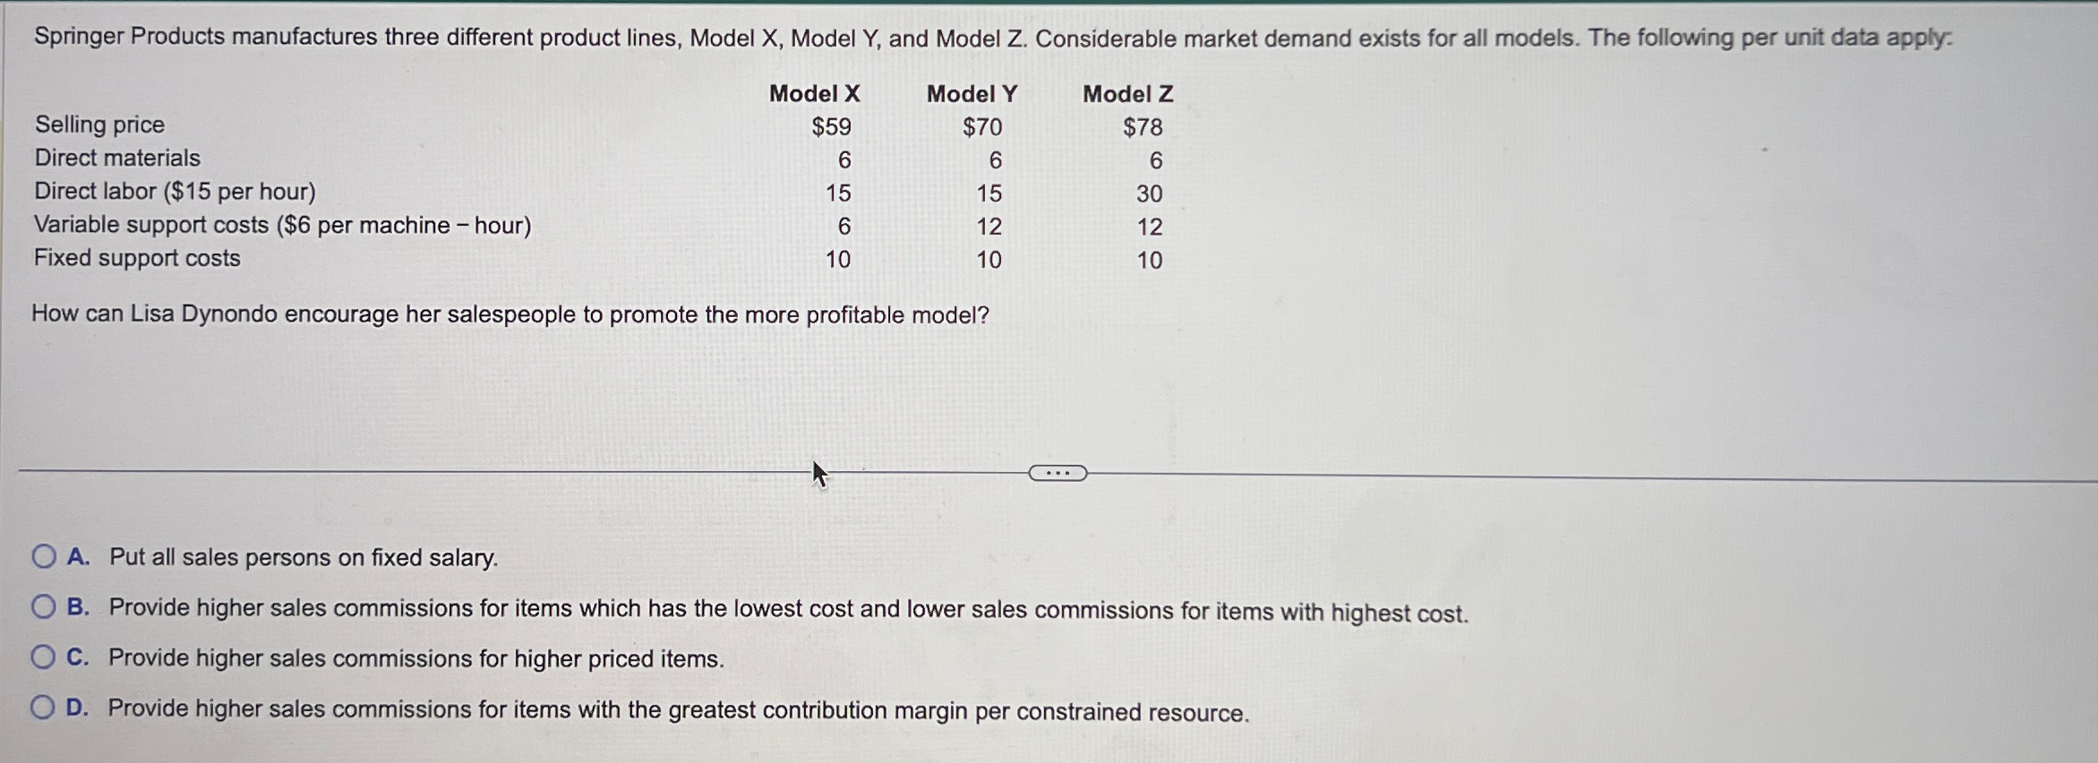Click the Direct labor row label
This screenshot has width=2098, height=763.
(x=175, y=191)
